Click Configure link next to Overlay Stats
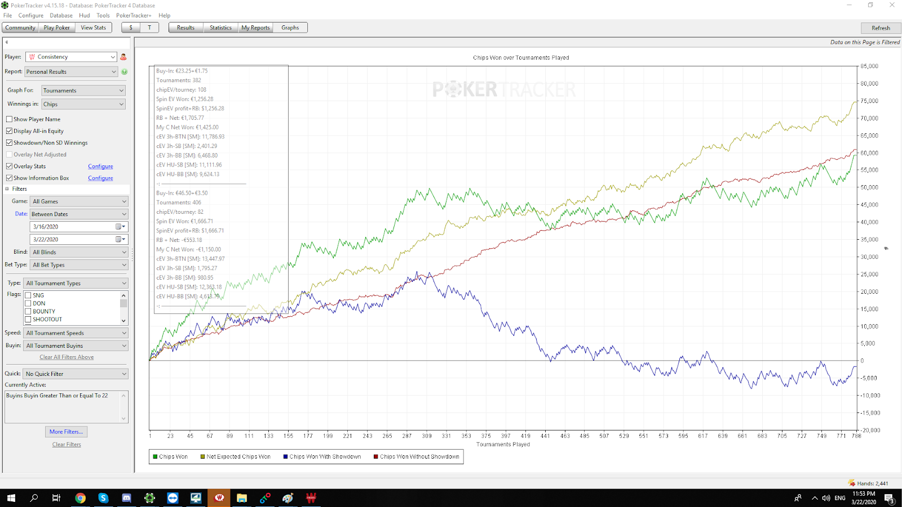This screenshot has width=902, height=507. (x=100, y=167)
